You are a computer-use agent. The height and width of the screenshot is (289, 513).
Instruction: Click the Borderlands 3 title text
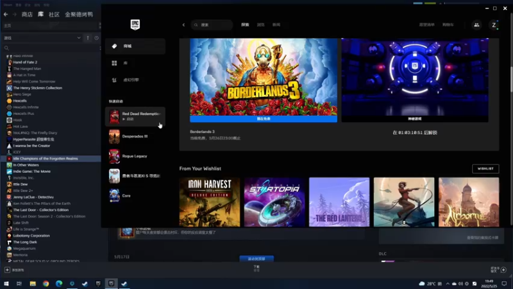(202, 132)
